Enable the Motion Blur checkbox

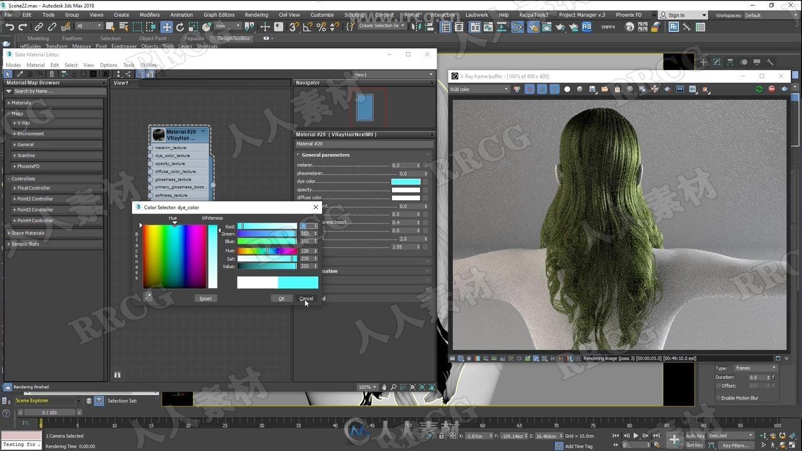(x=718, y=398)
